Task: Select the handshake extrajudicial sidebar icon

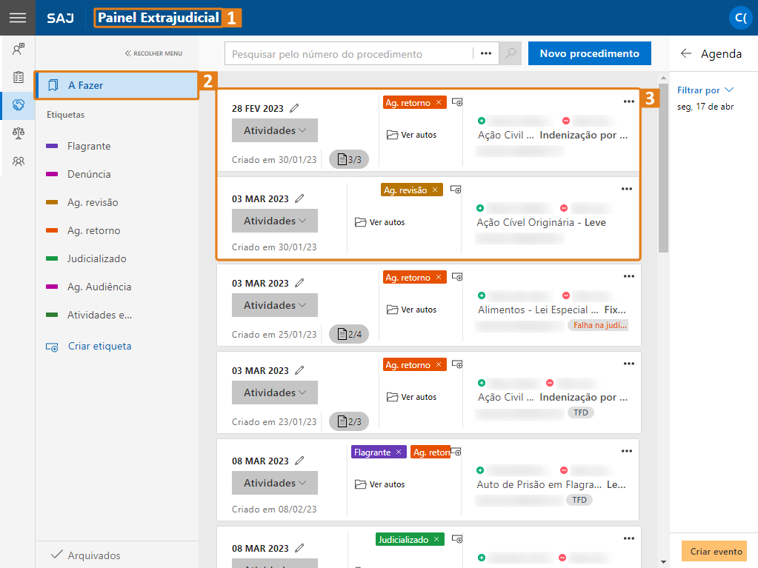Action: click(x=19, y=105)
